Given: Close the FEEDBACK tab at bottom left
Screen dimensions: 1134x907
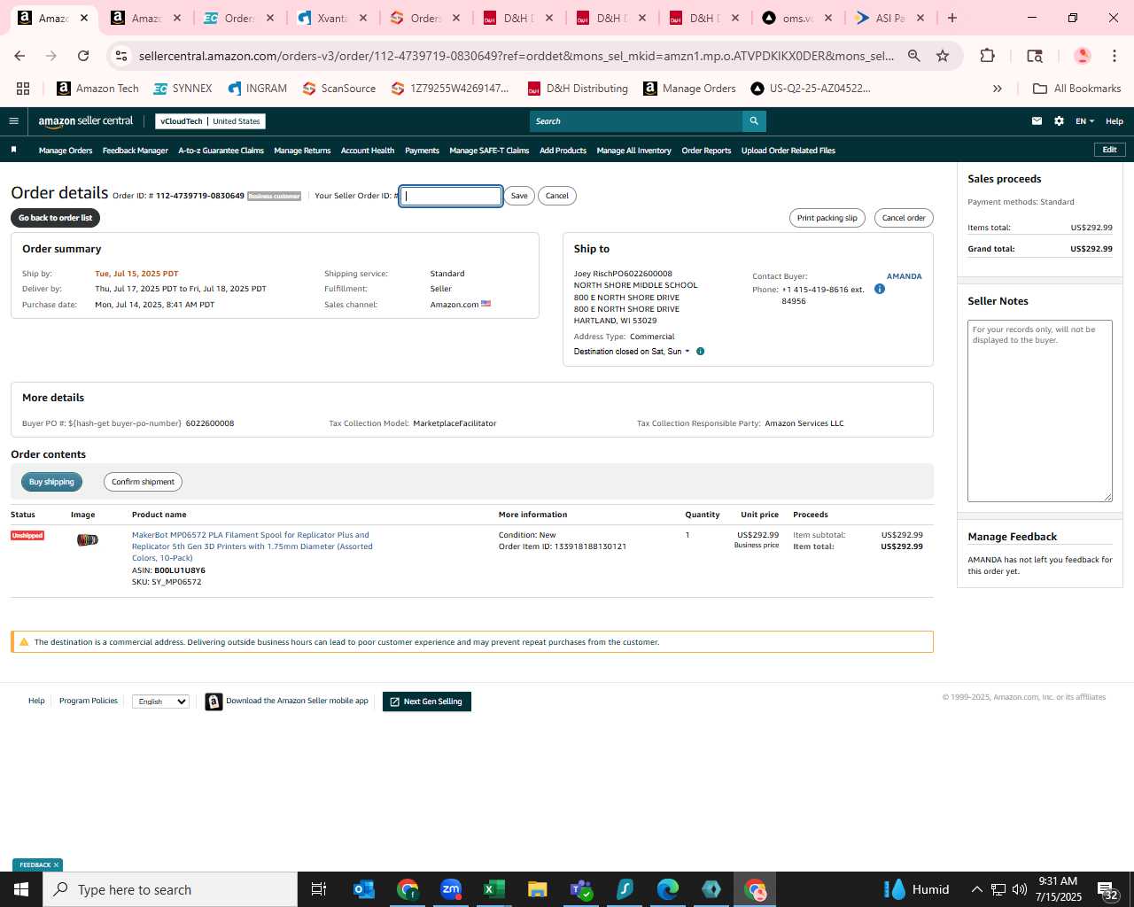Looking at the screenshot, I should [56, 865].
